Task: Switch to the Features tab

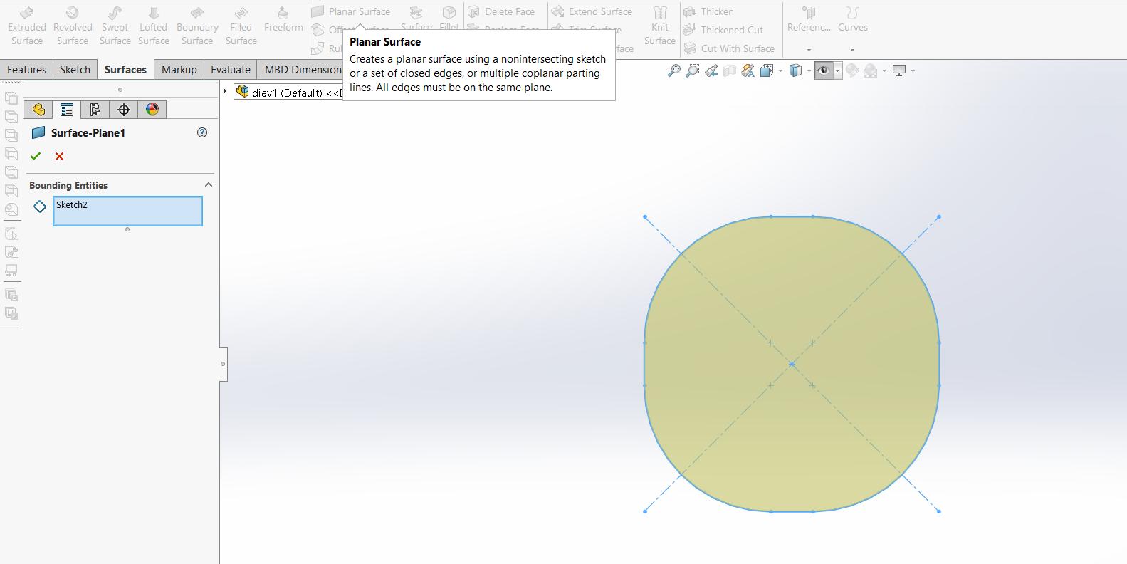Action: pos(26,69)
